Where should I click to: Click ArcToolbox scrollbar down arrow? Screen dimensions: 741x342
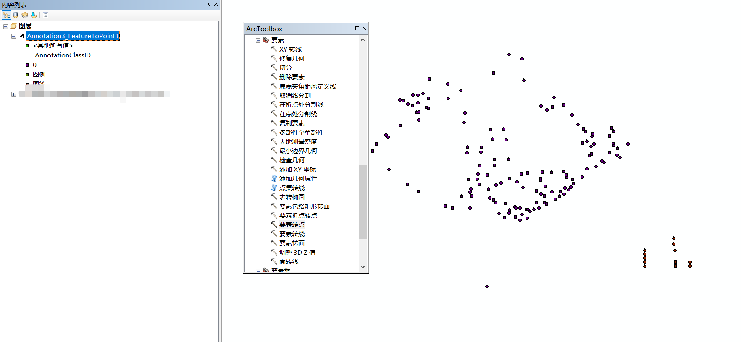click(363, 267)
